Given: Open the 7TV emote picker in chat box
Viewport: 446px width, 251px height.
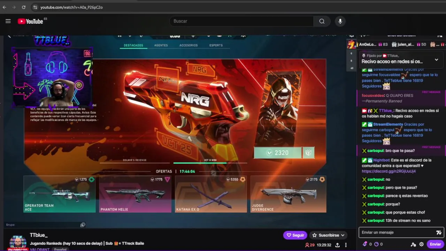Looking at the screenshot, I should point(439,233).
